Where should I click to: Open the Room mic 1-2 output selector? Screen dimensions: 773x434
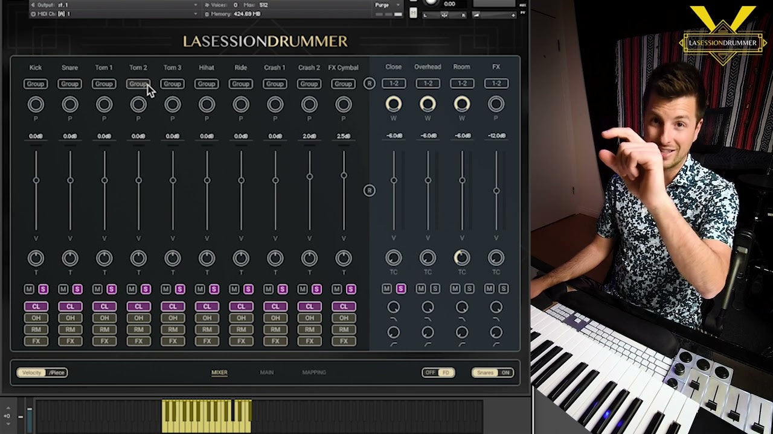point(462,83)
